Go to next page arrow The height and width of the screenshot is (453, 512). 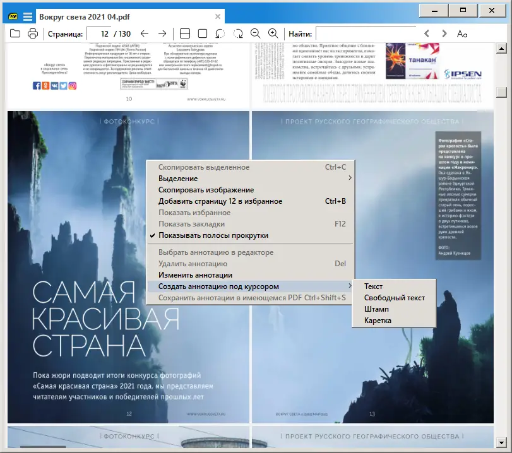162,33
